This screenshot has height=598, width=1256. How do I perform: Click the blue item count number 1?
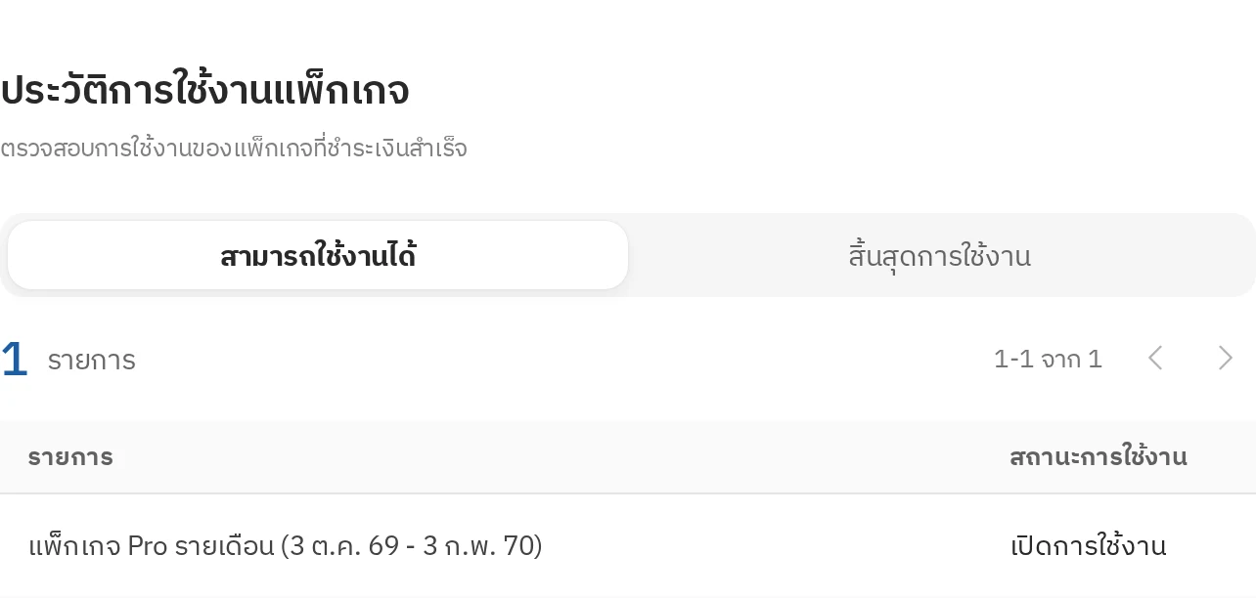coord(14,360)
